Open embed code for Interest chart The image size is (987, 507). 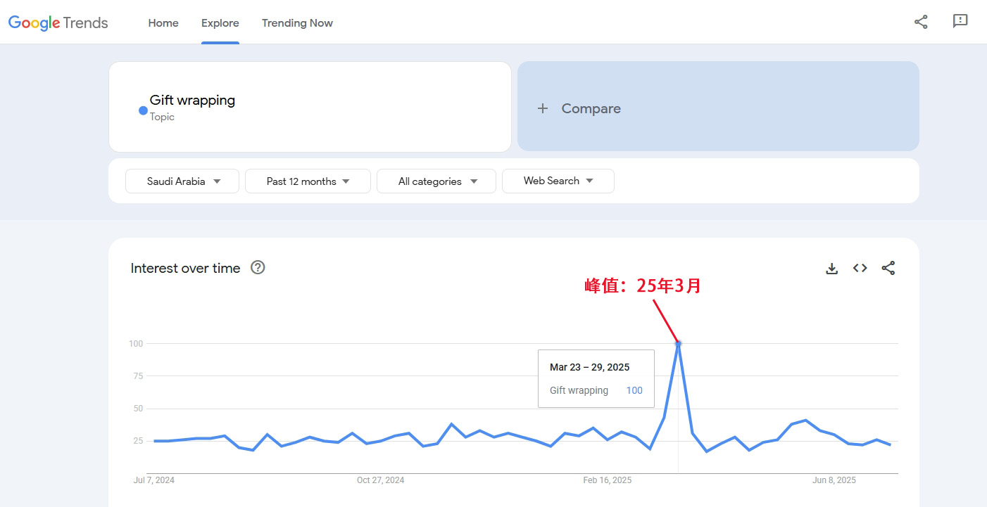tap(860, 268)
